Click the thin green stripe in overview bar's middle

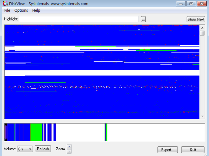pos(106,132)
